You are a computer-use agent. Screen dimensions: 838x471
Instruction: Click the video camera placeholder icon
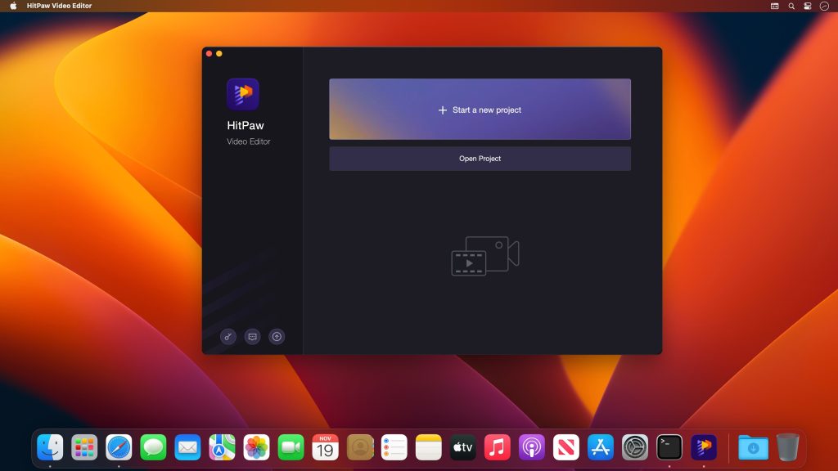pos(483,256)
